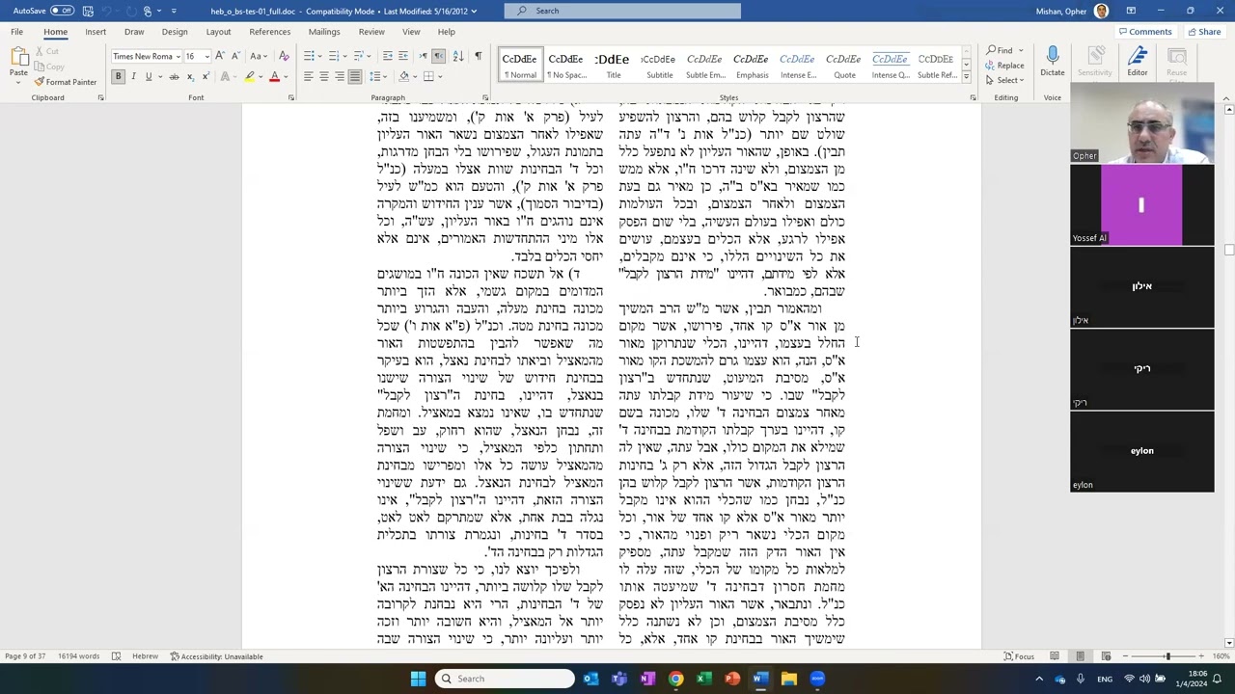
Task: Adjust the zoom slider
Action: point(1167,656)
